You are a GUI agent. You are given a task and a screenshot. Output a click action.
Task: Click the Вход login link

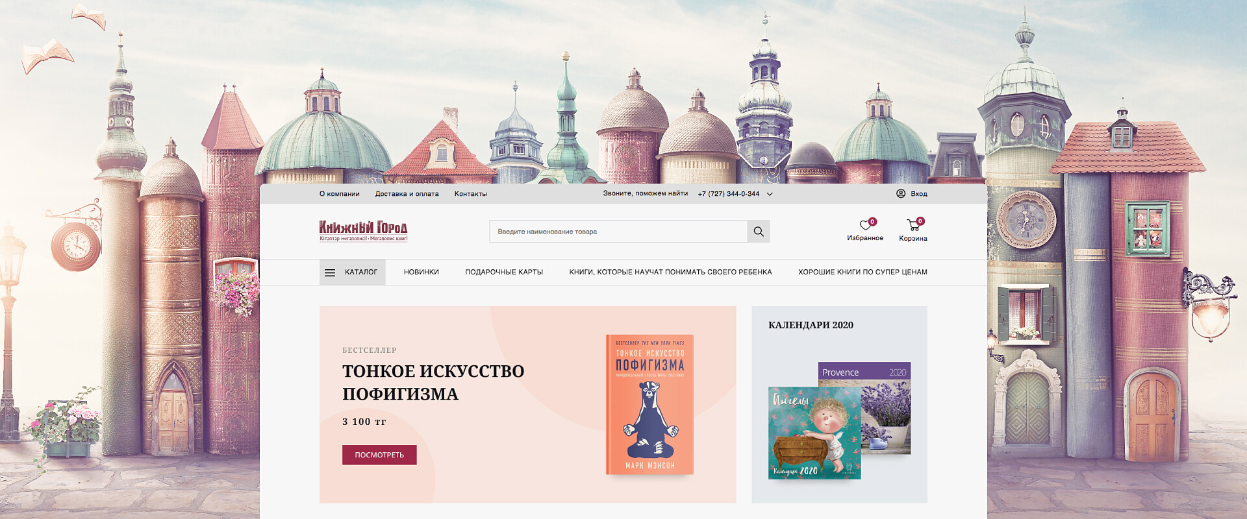point(918,193)
